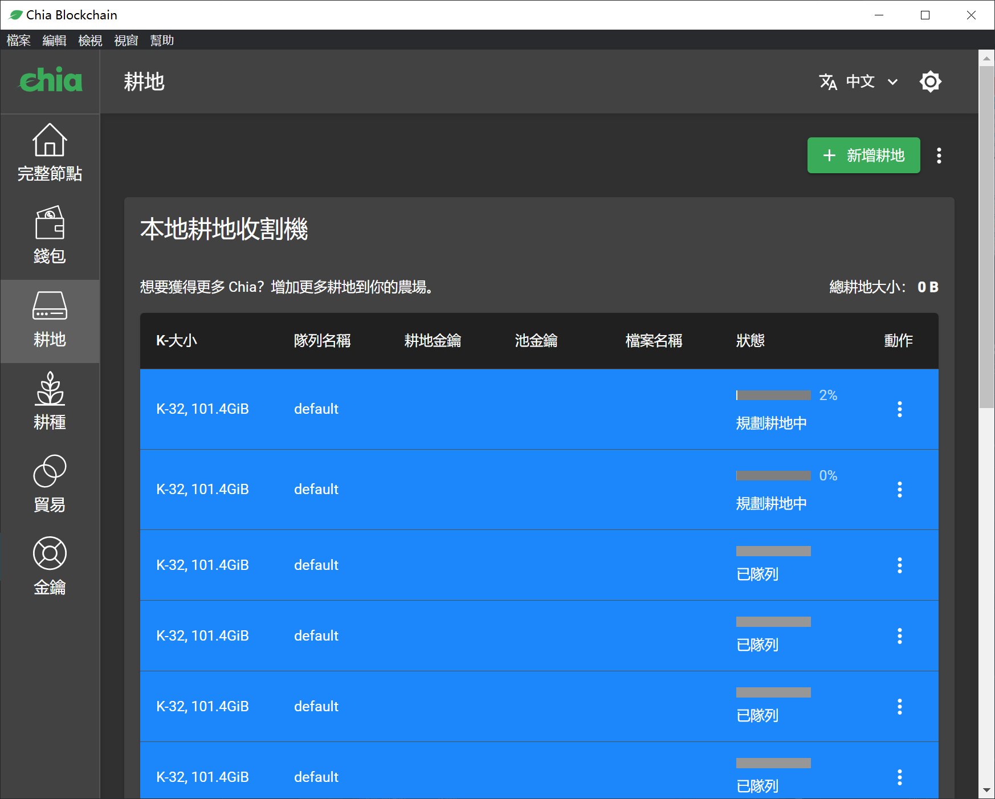Open the 編輯 menu

tap(54, 40)
